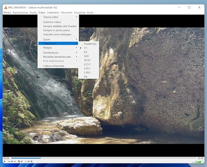
Task: Click Schermo intero menu entry
Action: tap(52, 22)
